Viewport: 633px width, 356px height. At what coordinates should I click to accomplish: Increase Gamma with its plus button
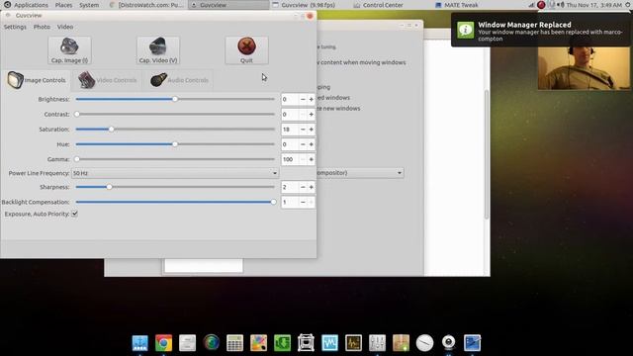coord(311,159)
